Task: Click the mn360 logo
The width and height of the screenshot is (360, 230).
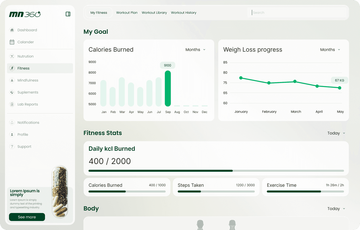Action: 25,14
